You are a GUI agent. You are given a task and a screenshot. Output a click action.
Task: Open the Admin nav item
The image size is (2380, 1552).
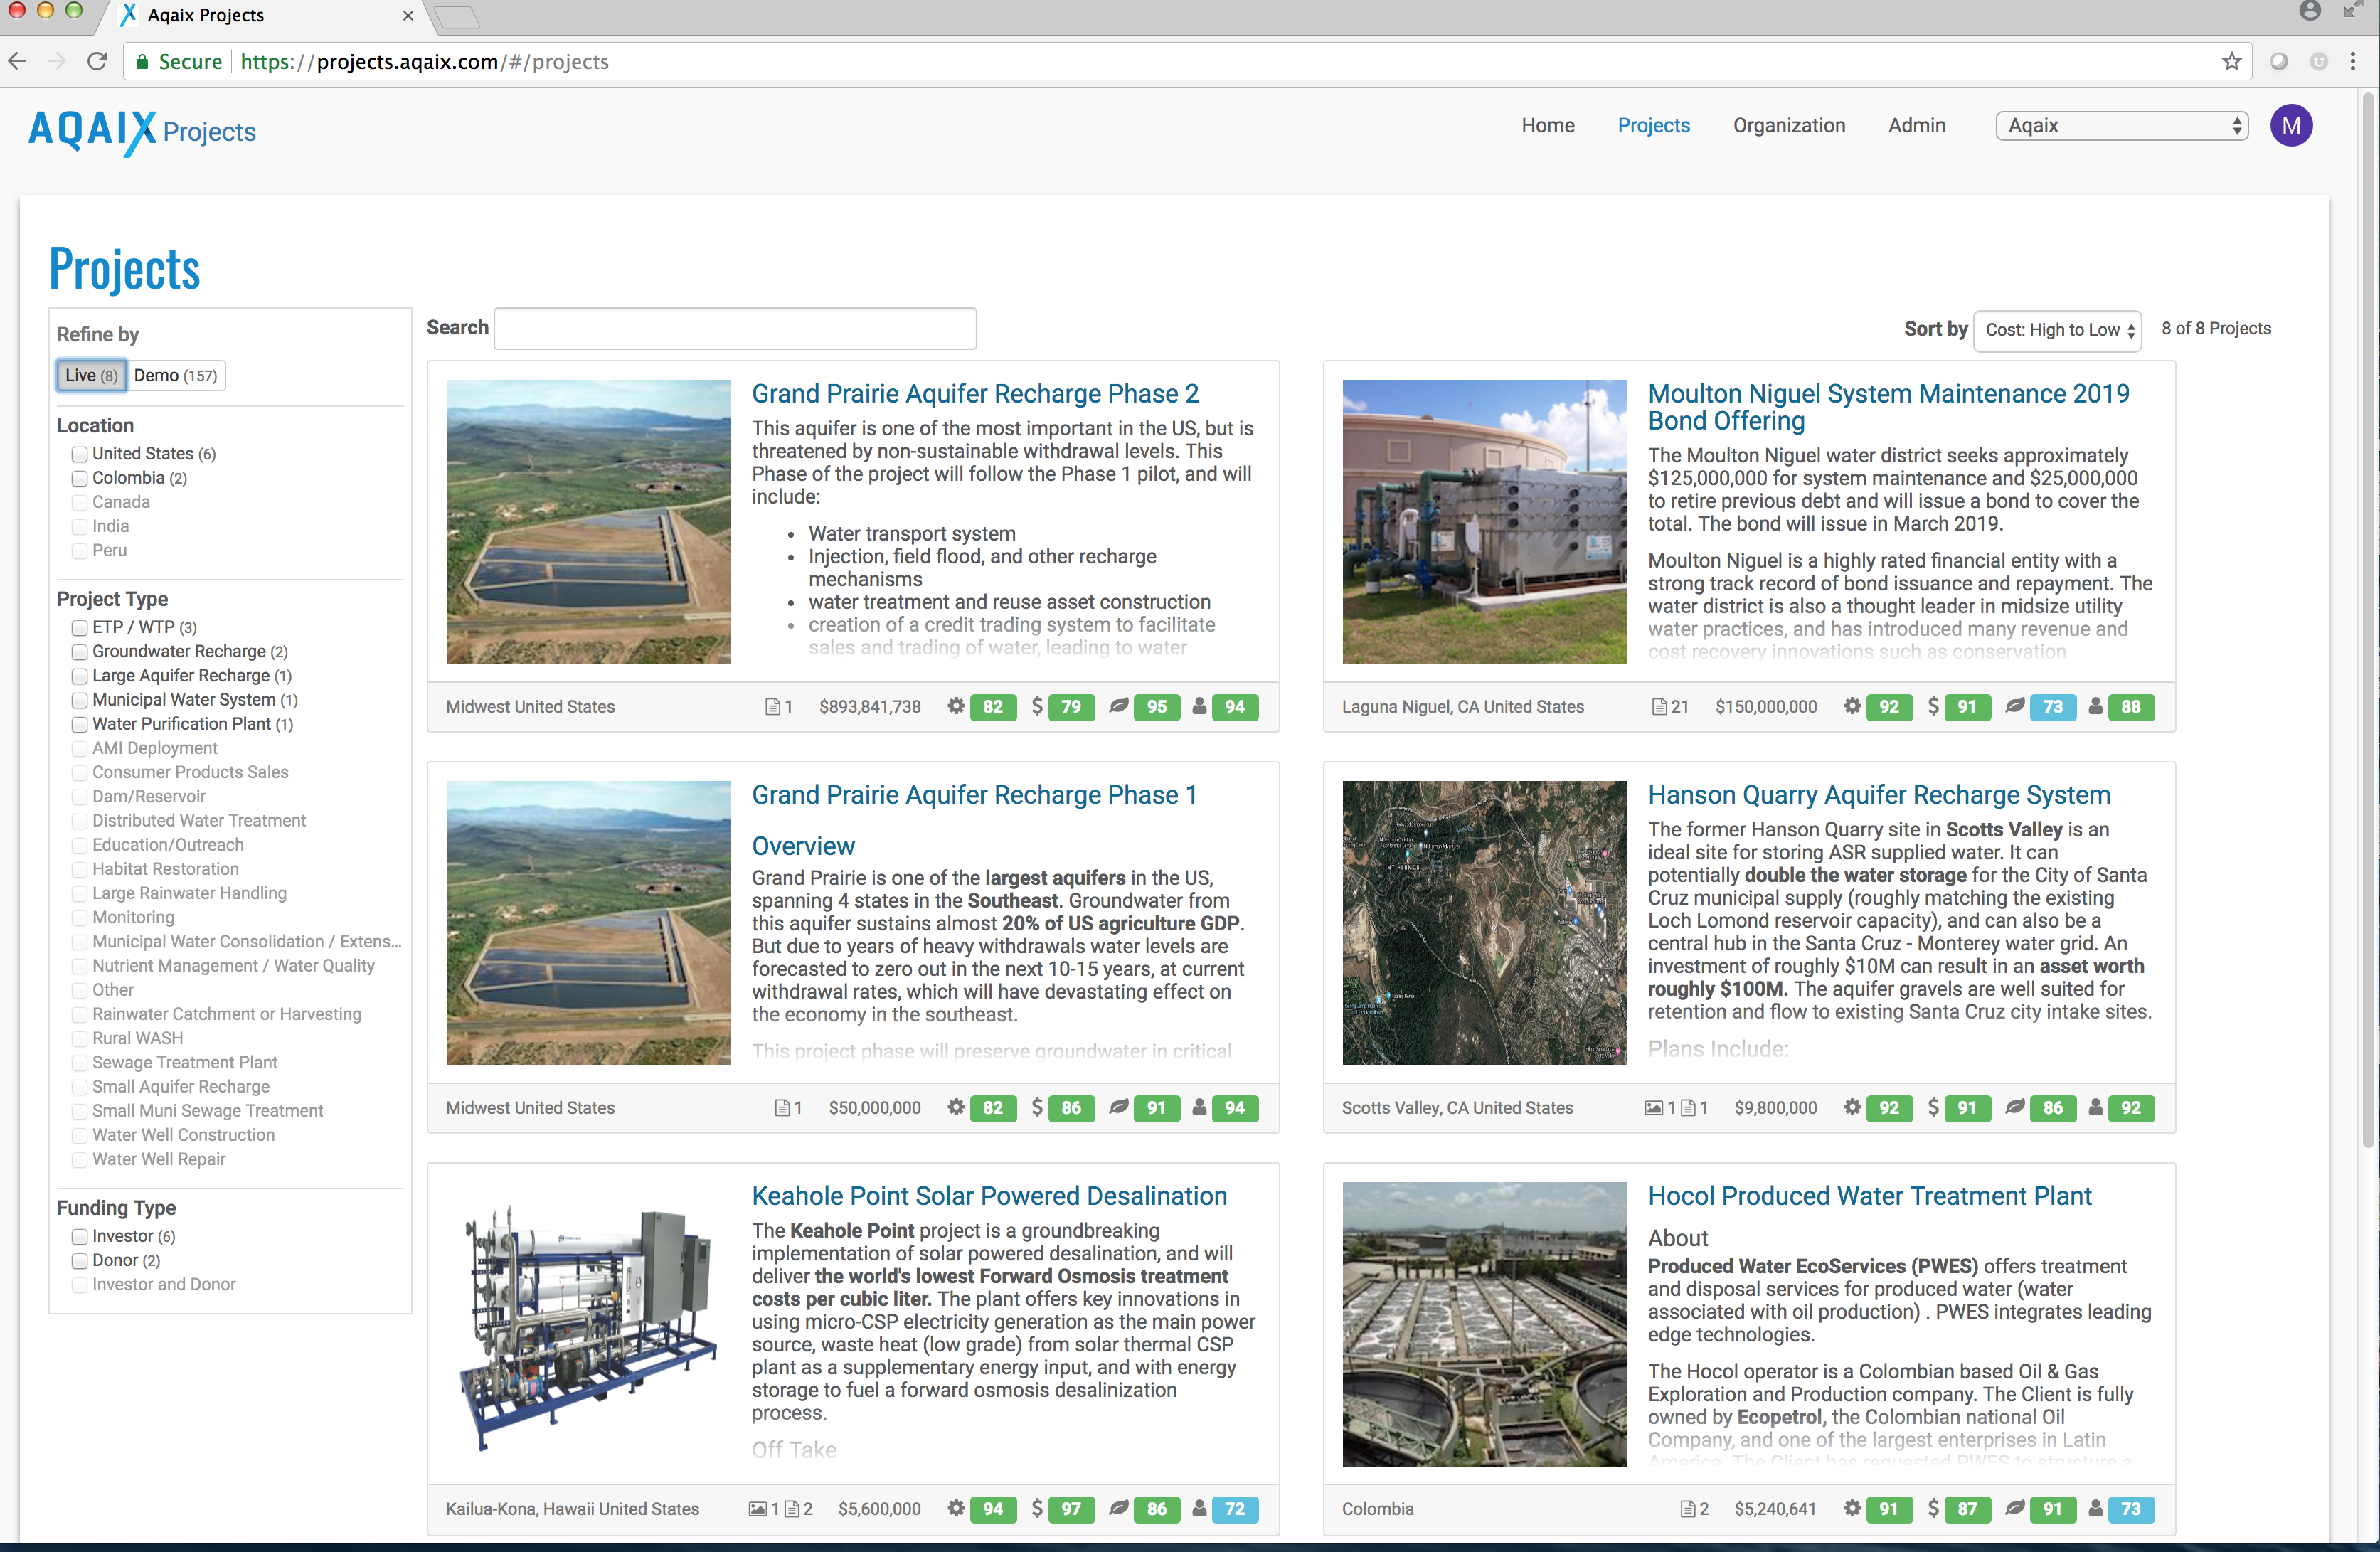pyautogui.click(x=1916, y=126)
